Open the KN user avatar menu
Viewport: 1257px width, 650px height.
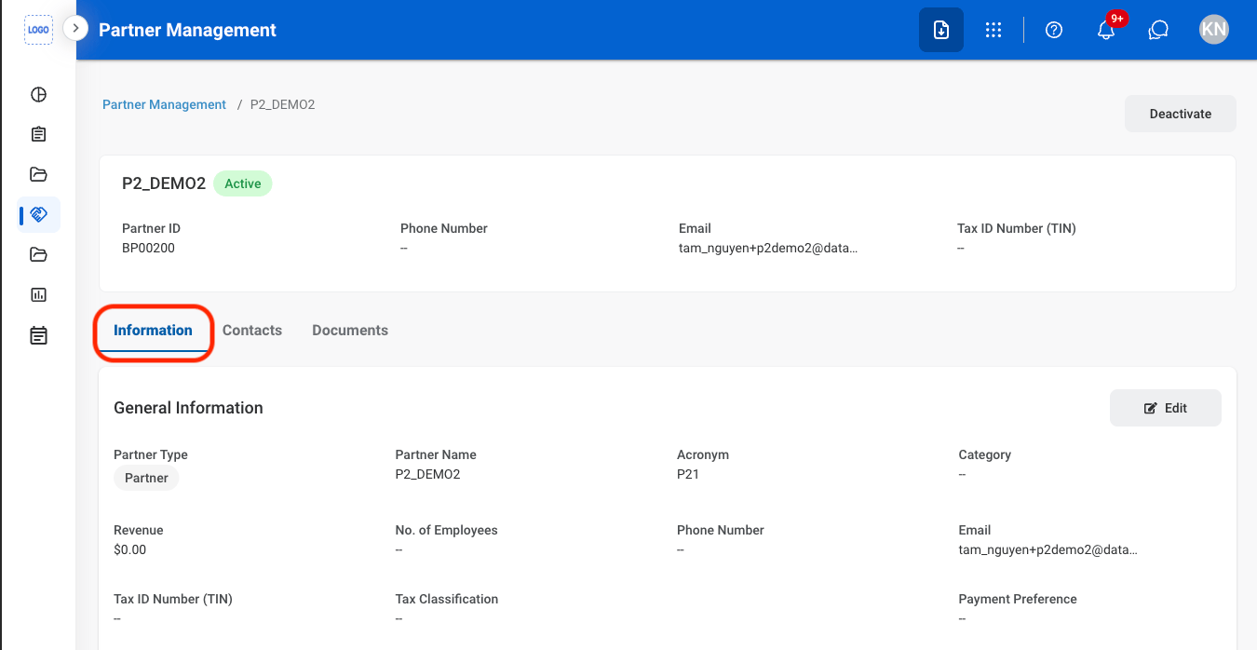1214,30
